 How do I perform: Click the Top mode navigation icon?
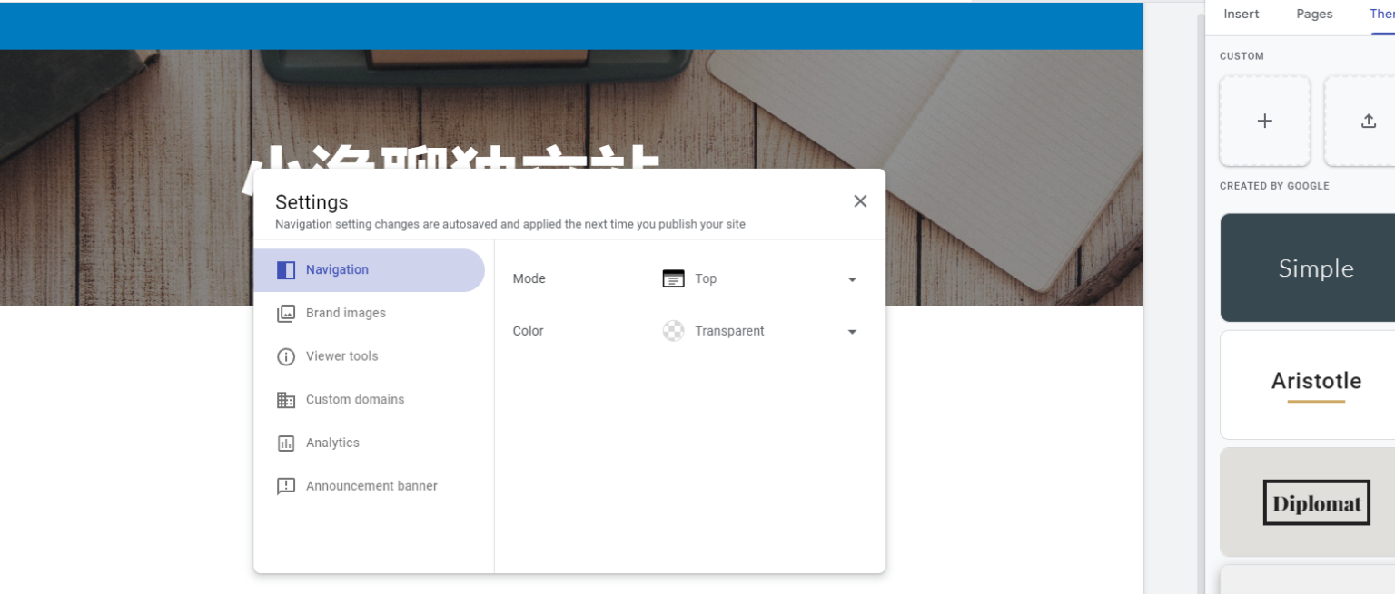point(673,278)
